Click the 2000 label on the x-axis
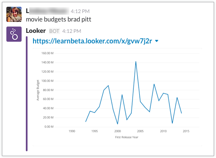This screenshot has width=216, height=158. pyautogui.click(x=117, y=131)
